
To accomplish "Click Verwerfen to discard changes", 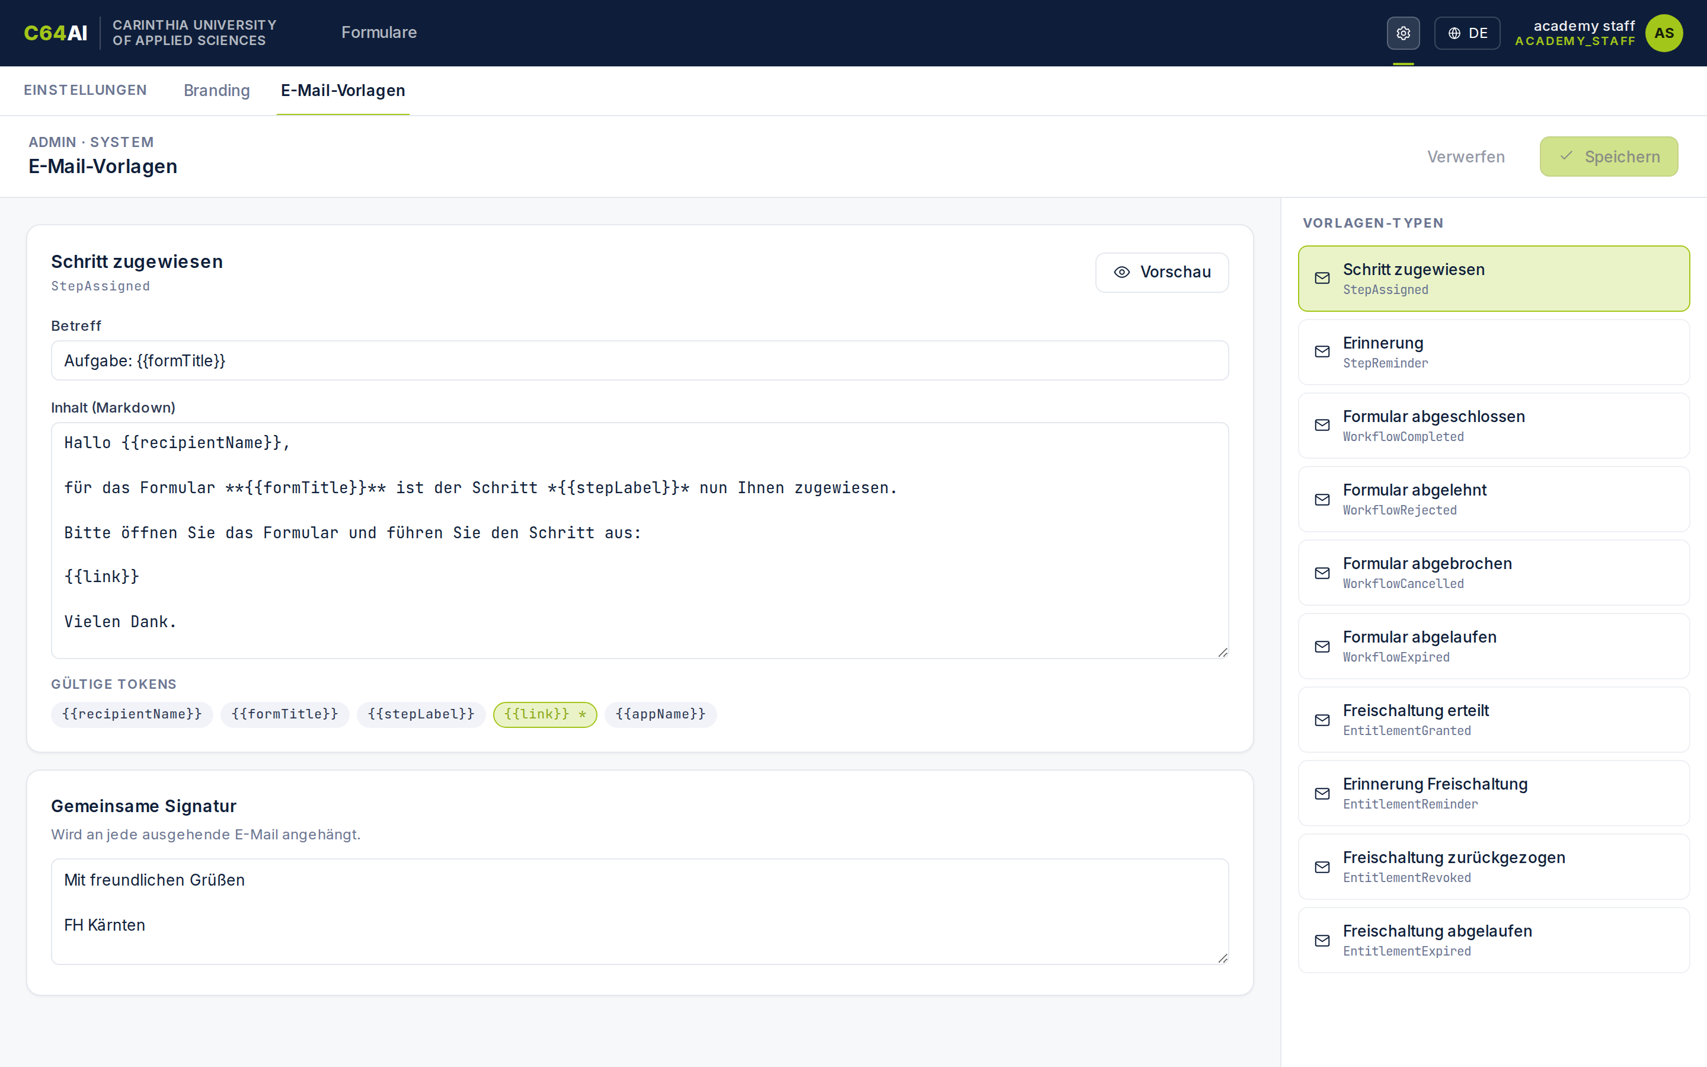I will pyautogui.click(x=1466, y=156).
